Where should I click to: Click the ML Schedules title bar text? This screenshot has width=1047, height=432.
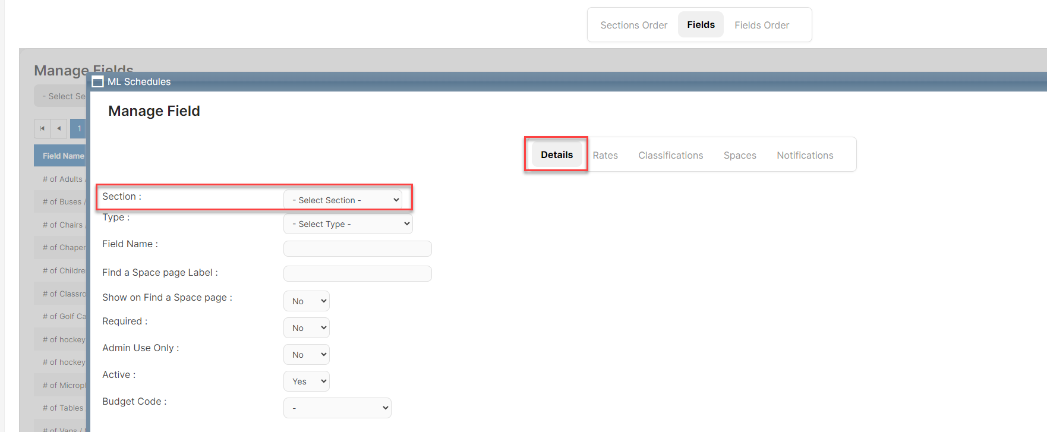pos(139,82)
